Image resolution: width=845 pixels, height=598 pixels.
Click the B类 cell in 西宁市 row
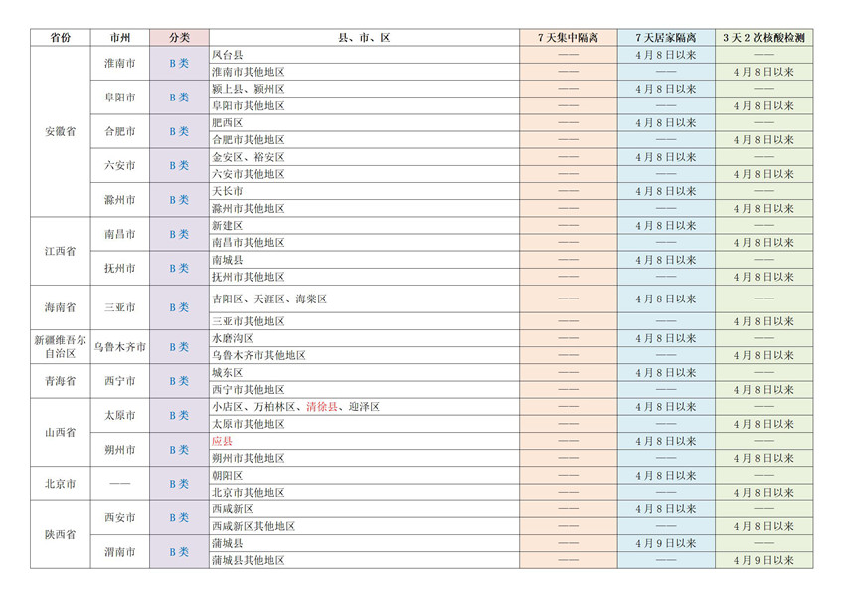179,381
